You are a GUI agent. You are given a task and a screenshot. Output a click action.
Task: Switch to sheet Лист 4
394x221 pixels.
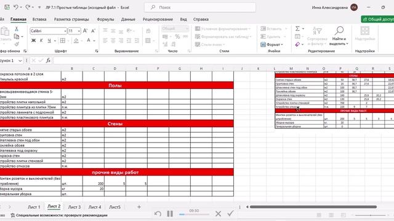[x=95, y=207]
